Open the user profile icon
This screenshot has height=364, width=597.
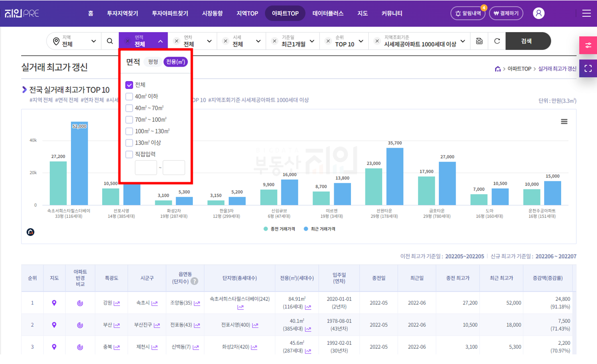[x=538, y=13]
